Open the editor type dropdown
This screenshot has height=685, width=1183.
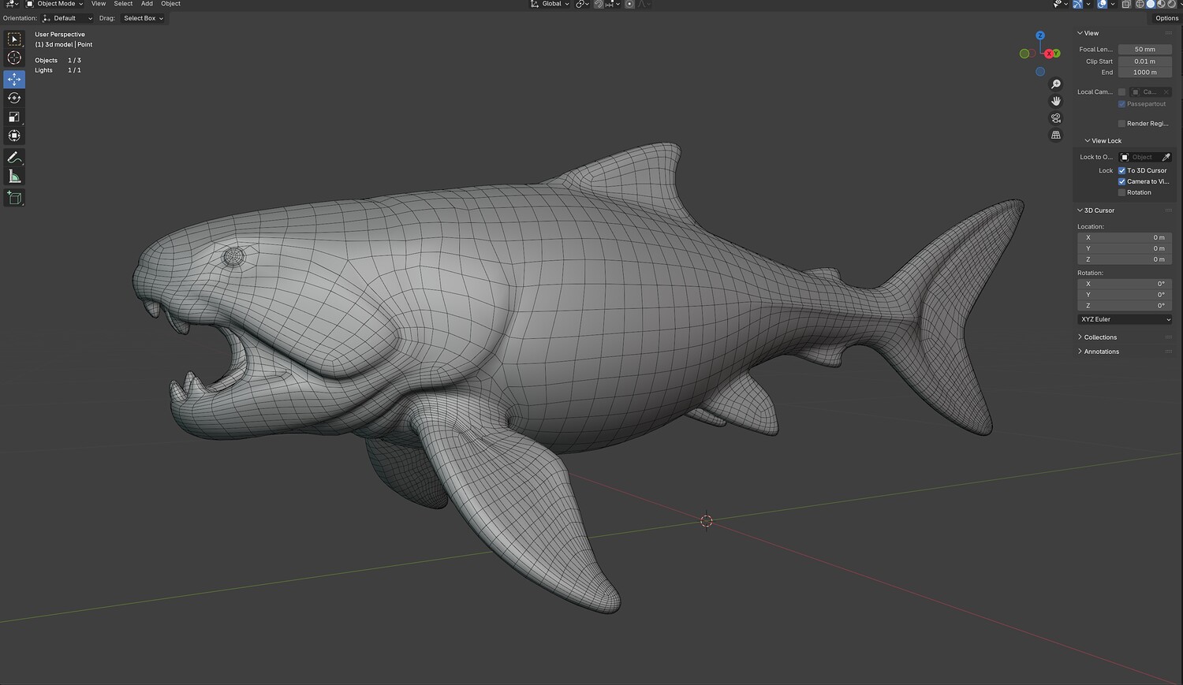[13, 4]
